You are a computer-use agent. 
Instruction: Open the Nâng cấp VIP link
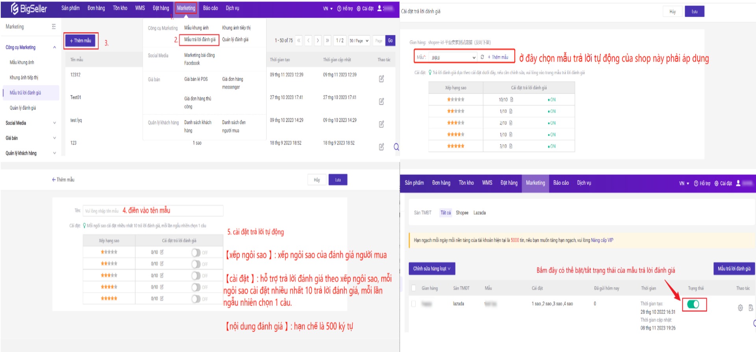tap(602, 240)
